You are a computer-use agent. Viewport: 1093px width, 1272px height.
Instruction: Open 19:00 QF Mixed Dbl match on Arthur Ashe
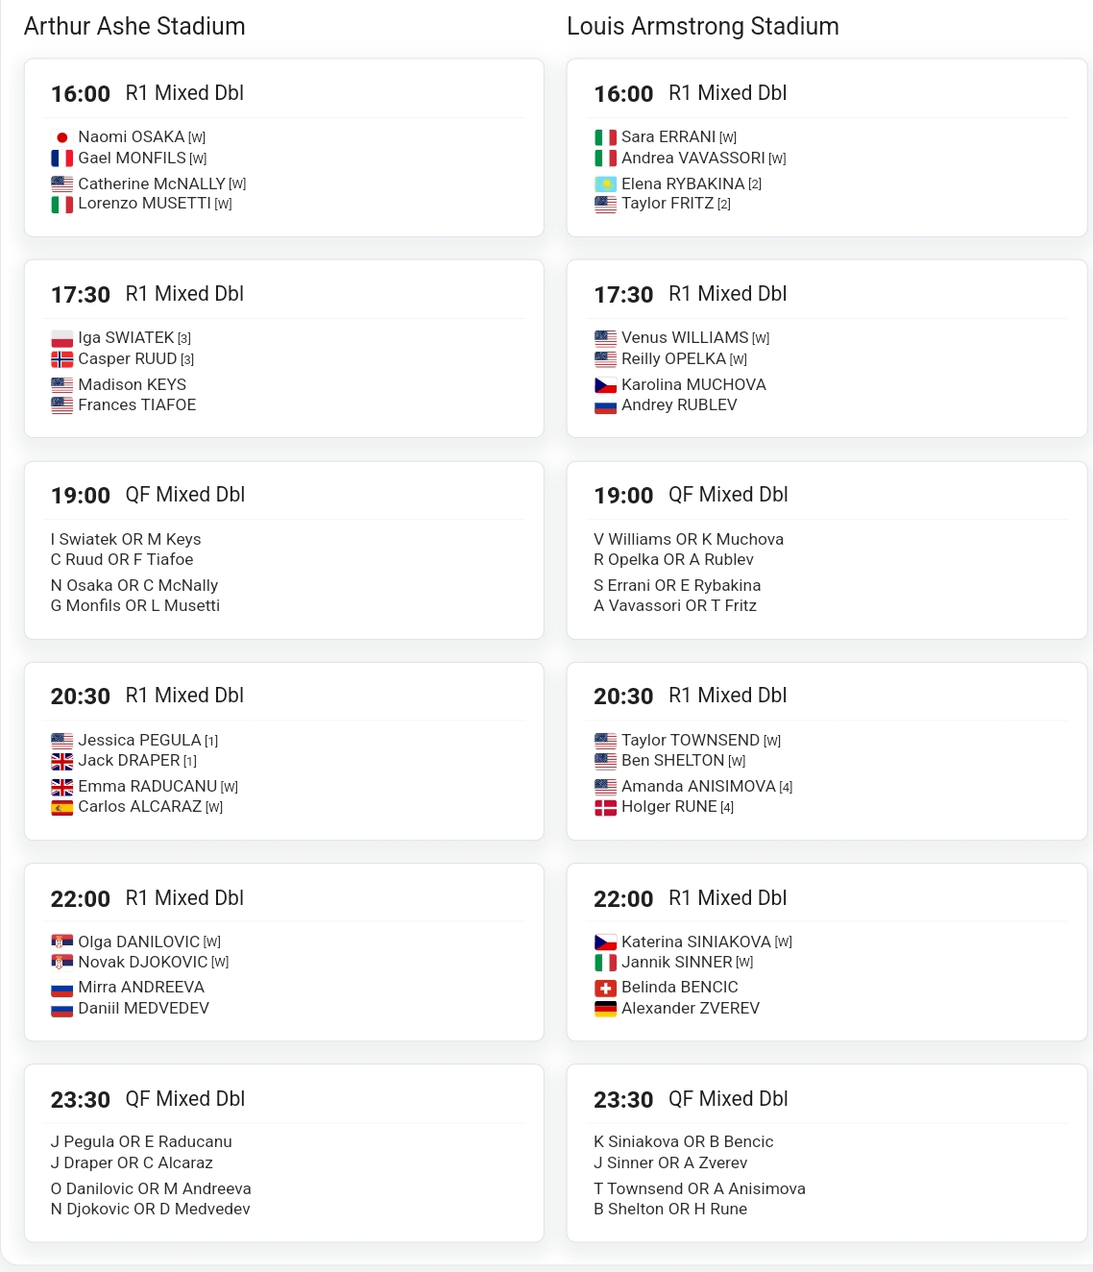pos(284,550)
